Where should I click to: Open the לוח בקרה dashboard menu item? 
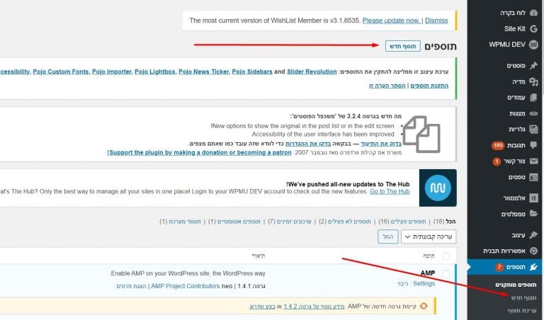[x=513, y=13]
